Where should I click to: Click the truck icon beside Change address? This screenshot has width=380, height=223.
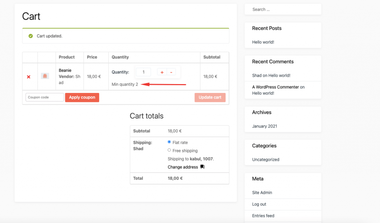[203, 167]
